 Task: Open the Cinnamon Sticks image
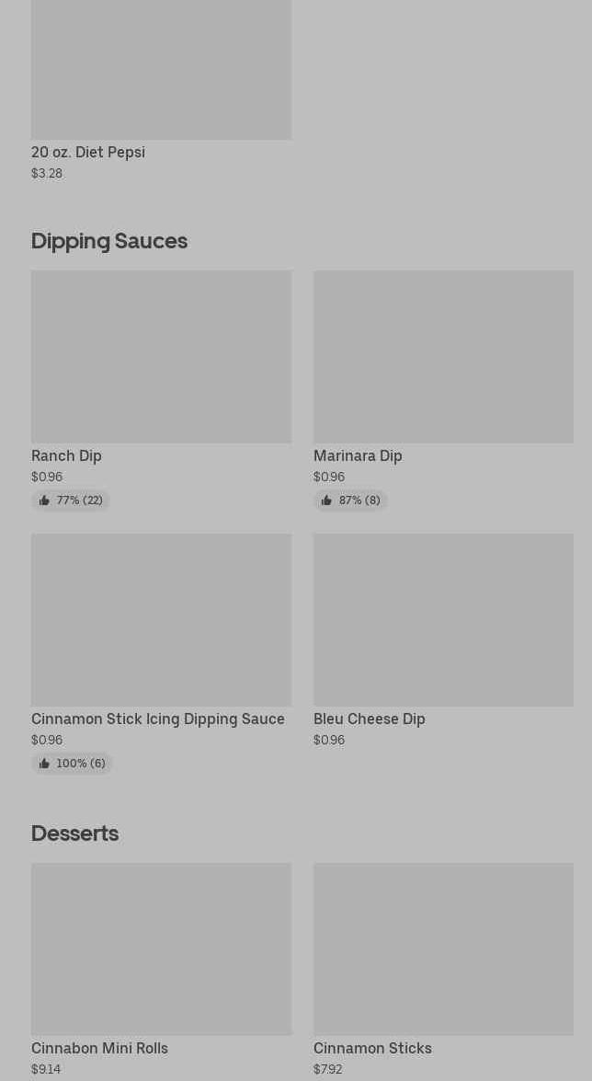point(443,949)
